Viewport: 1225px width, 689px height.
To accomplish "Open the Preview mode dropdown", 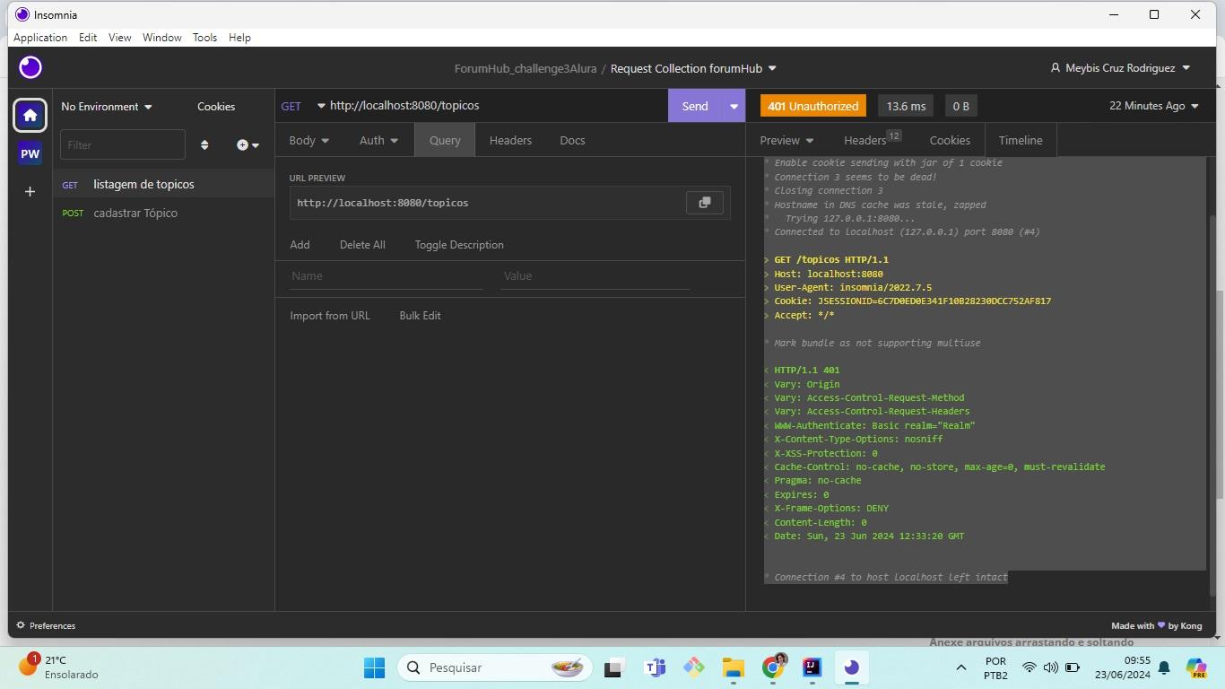I will coord(786,140).
